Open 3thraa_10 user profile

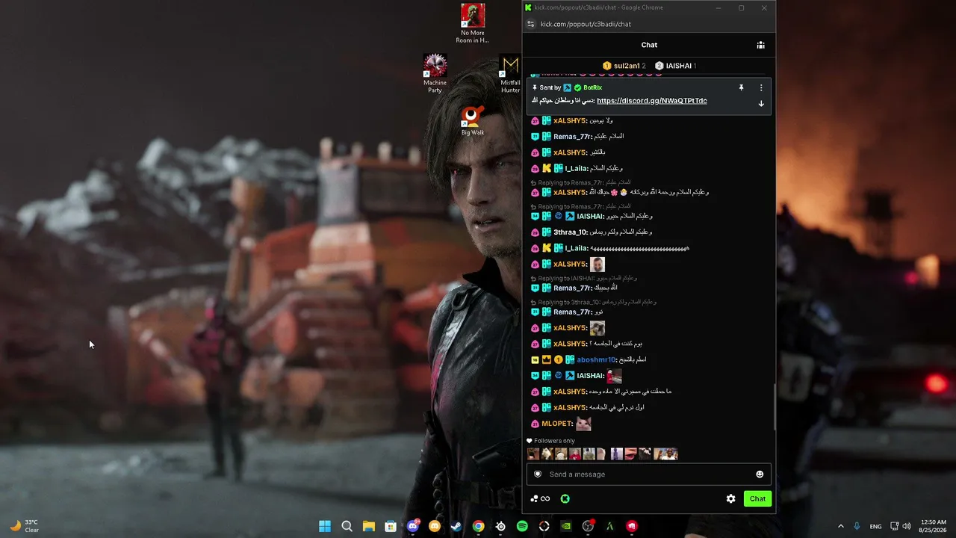tap(571, 232)
